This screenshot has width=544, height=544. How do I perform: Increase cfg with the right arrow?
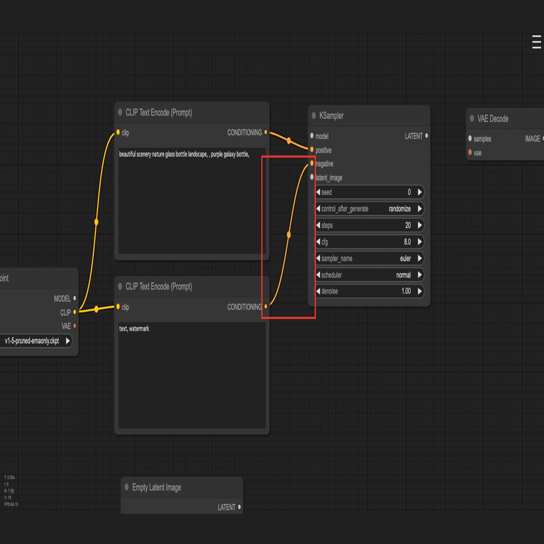point(420,242)
